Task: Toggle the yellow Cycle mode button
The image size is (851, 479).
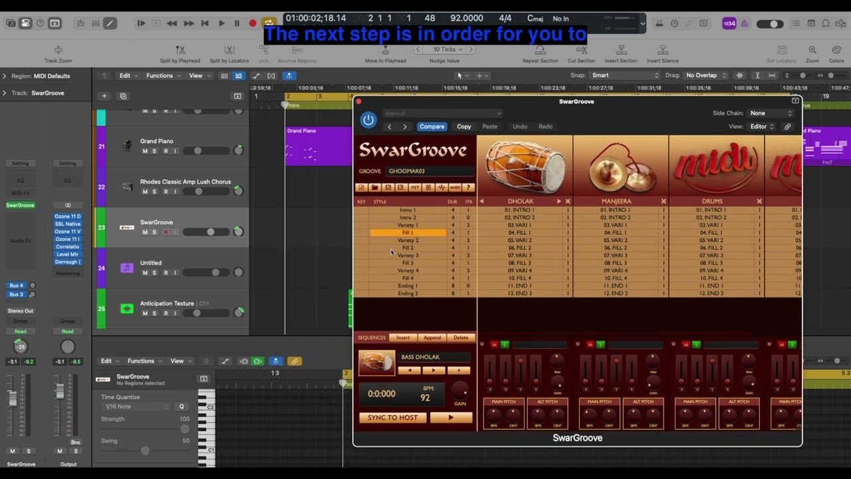Action: tap(269, 23)
